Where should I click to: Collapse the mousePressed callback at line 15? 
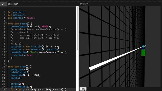[6, 52]
